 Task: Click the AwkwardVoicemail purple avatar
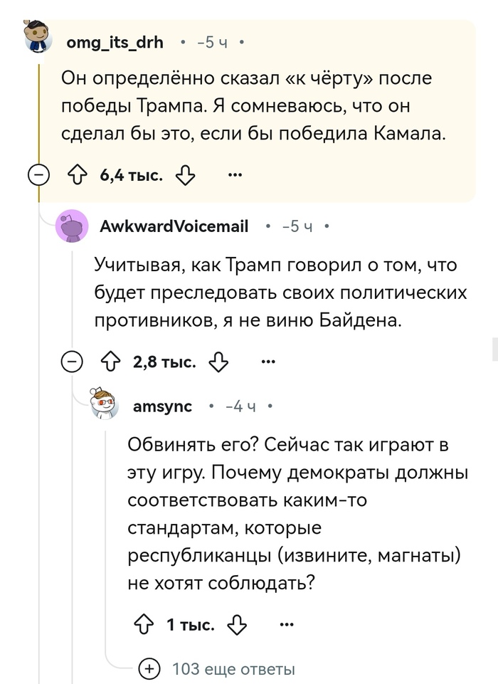[72, 227]
